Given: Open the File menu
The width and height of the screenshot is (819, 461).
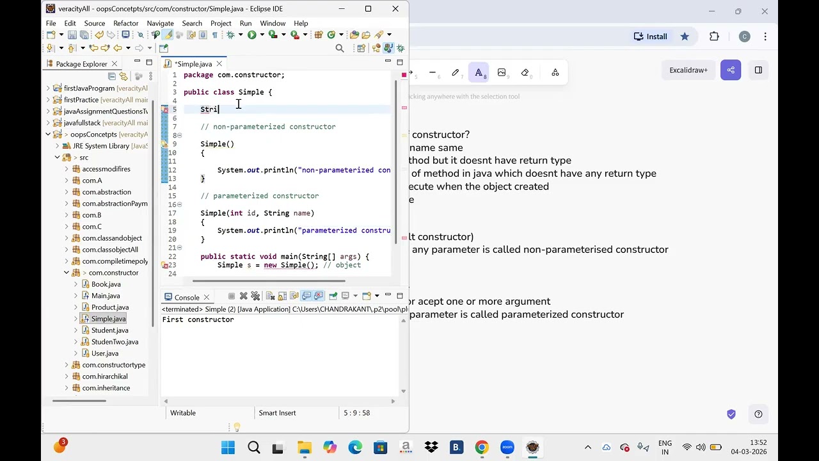Looking at the screenshot, I should [x=51, y=23].
